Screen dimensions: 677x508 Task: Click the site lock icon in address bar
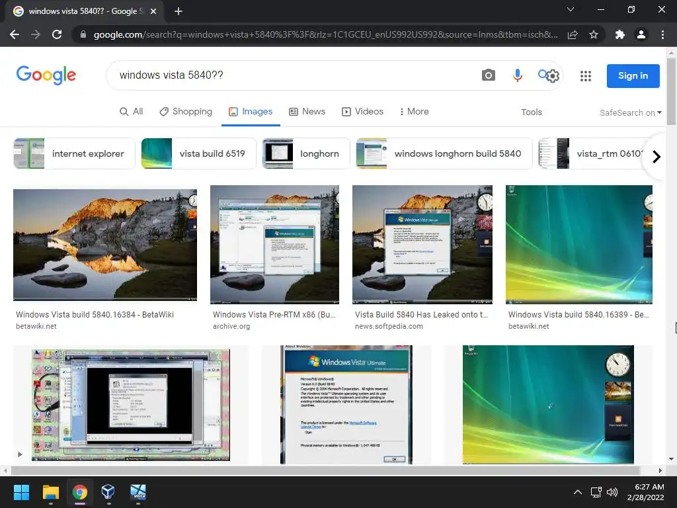83,34
